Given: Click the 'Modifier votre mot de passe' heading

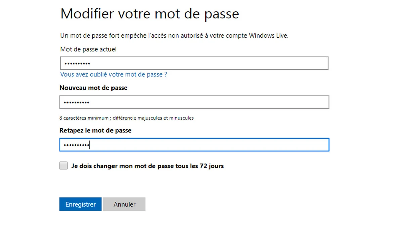Looking at the screenshot, I should coord(149,14).
